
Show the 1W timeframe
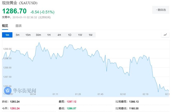(80, 35)
